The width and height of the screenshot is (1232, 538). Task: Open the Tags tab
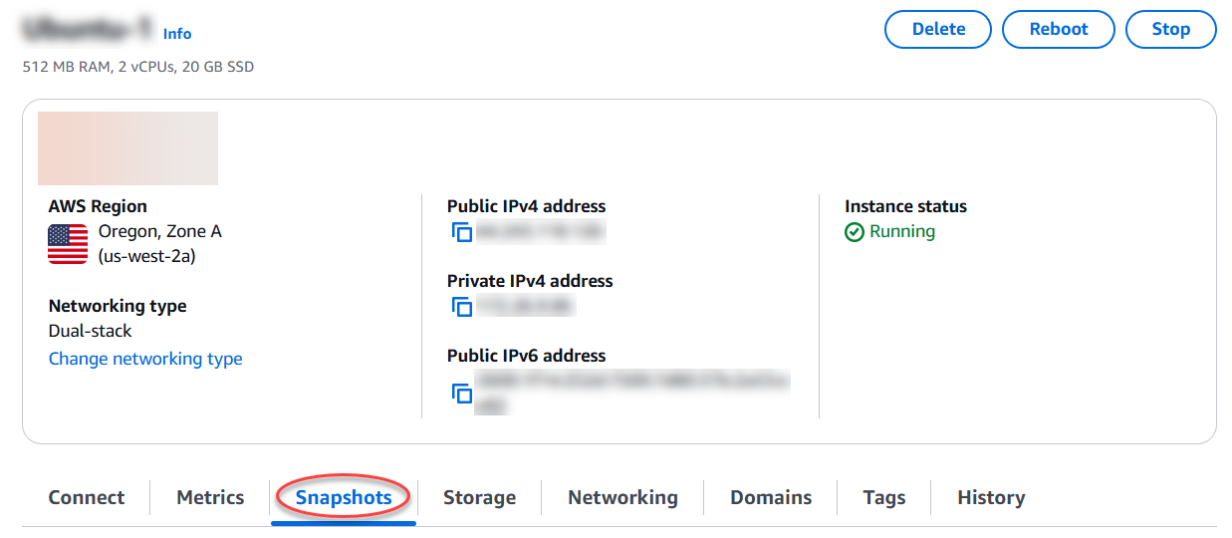click(884, 497)
